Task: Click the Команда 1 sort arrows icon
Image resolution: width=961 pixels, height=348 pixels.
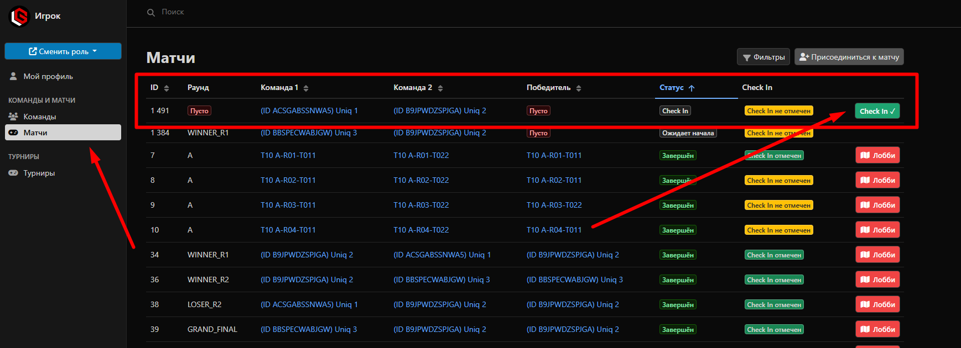Action: tap(306, 88)
